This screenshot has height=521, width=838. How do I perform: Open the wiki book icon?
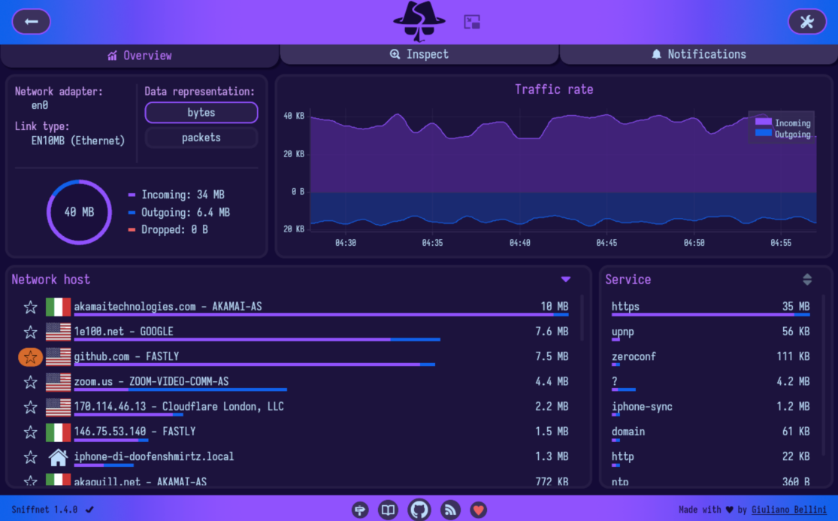pos(388,510)
